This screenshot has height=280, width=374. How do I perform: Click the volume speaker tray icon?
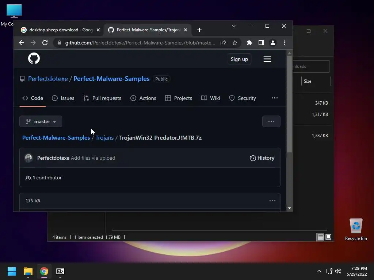coord(338,271)
